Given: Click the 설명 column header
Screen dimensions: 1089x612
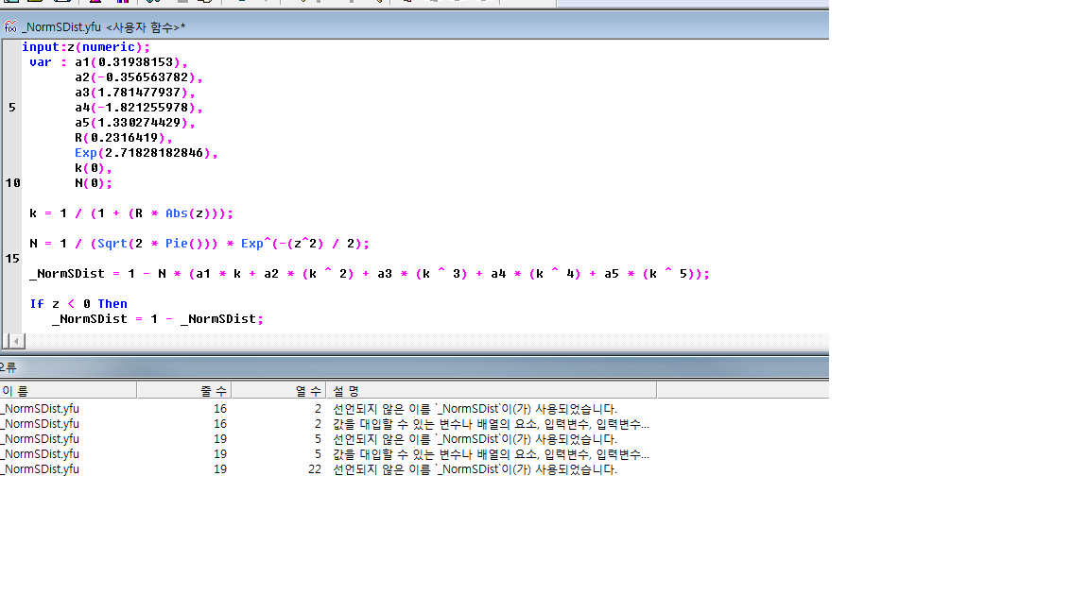Looking at the screenshot, I should tap(490, 390).
